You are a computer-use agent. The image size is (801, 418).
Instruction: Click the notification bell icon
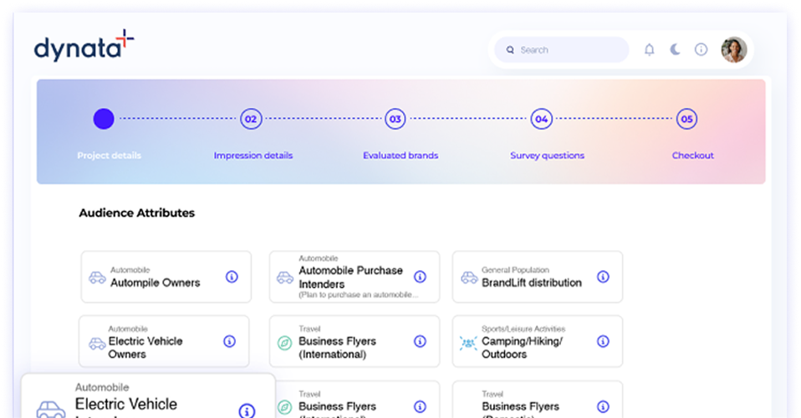(649, 49)
